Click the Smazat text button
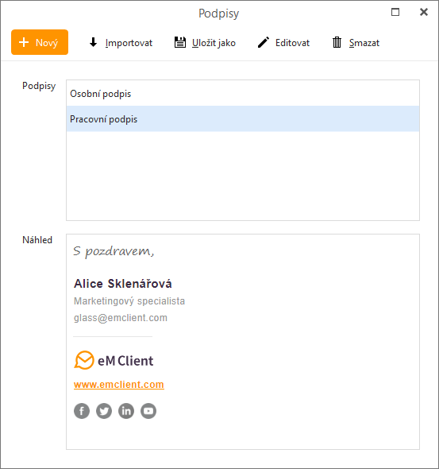Image resolution: width=439 pixels, height=469 pixels. click(x=364, y=43)
